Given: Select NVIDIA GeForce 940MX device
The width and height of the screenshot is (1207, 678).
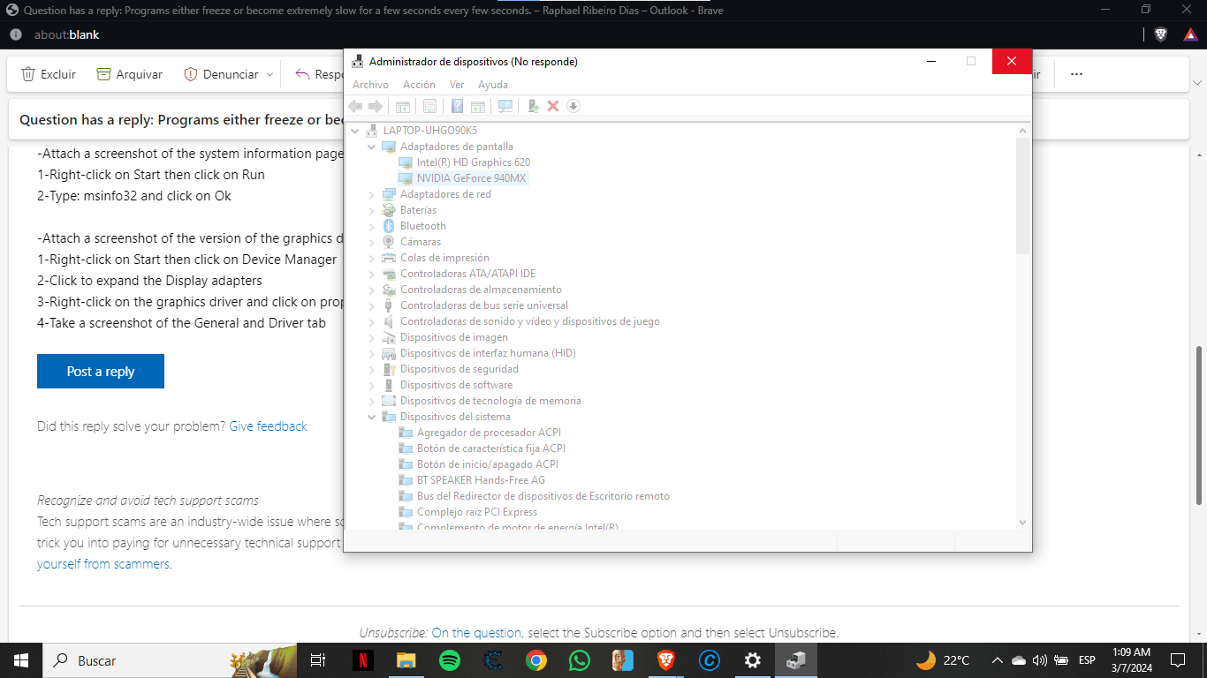Looking at the screenshot, I should [471, 178].
